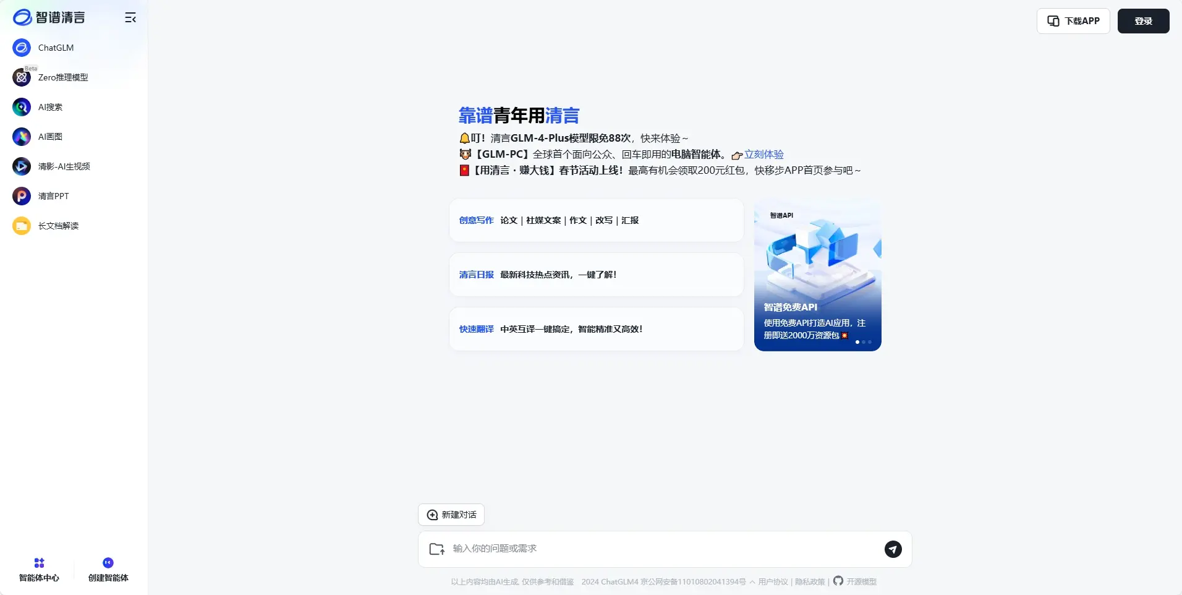1182x595 pixels.
Task: Click the file upload icon in the input box
Action: point(436,549)
